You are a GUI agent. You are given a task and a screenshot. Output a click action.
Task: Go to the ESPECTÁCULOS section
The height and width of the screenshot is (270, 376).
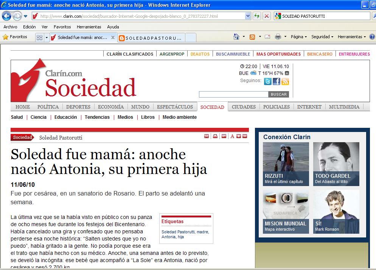[x=175, y=107]
